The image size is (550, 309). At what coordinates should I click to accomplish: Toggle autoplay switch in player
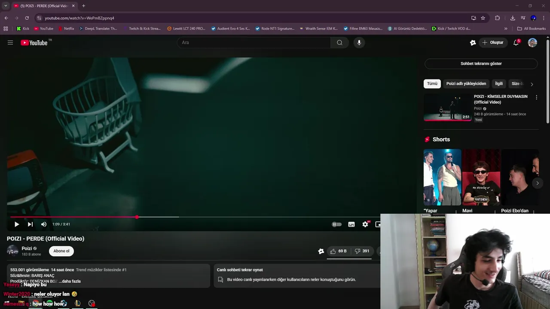pyautogui.click(x=337, y=224)
